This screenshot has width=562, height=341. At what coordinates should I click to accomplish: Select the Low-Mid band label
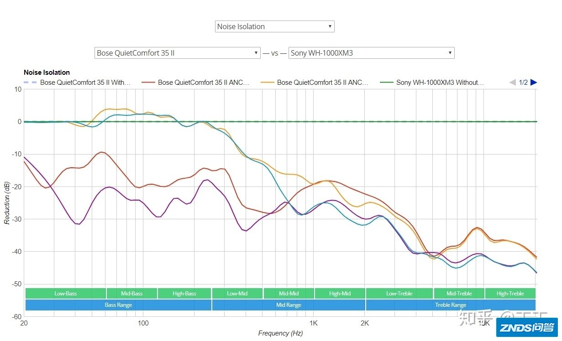pyautogui.click(x=237, y=294)
